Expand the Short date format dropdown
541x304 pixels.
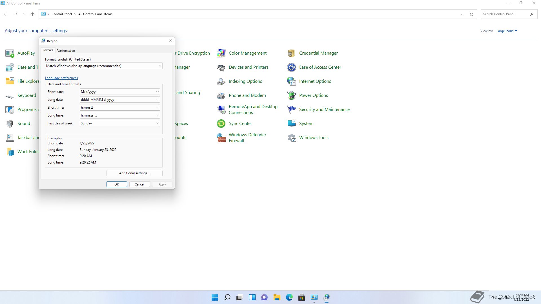120,92
